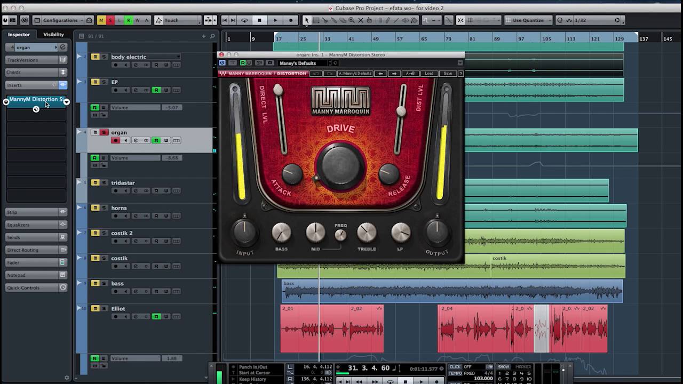Mute the tridastar track
The height and width of the screenshot is (384, 683).
(94, 183)
